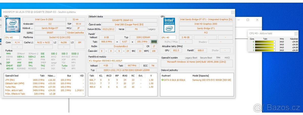Click the 6M L3 cache value
The image size is (303, 115).
tap(80, 42)
